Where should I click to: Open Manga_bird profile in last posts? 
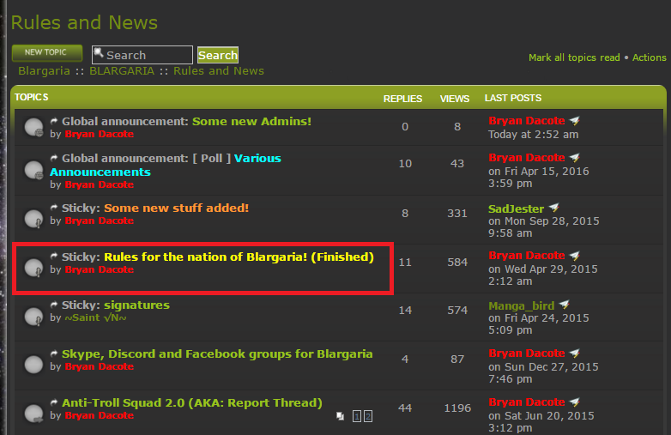click(x=522, y=305)
